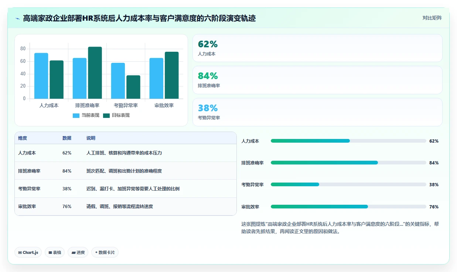Select the 84% 排班准确率 stat card
This screenshot has height=272, width=457.
(x=317, y=80)
